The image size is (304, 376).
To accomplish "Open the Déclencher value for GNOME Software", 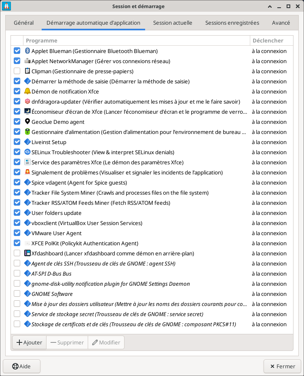I will click(269, 294).
